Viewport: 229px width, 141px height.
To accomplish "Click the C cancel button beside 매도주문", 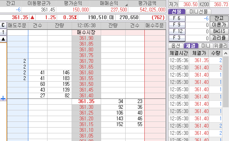I will (x=3, y=25).
